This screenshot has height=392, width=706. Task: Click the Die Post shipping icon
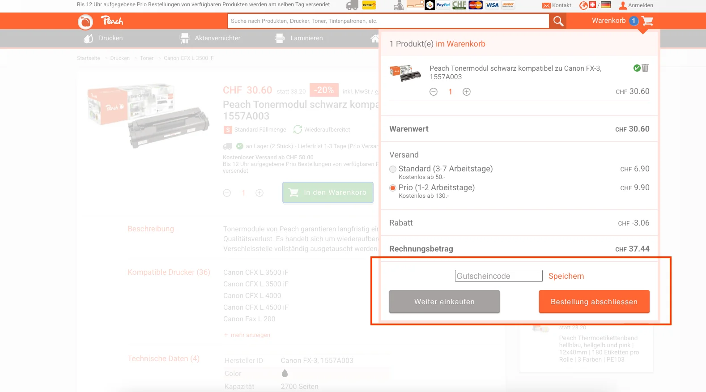pos(369,5)
